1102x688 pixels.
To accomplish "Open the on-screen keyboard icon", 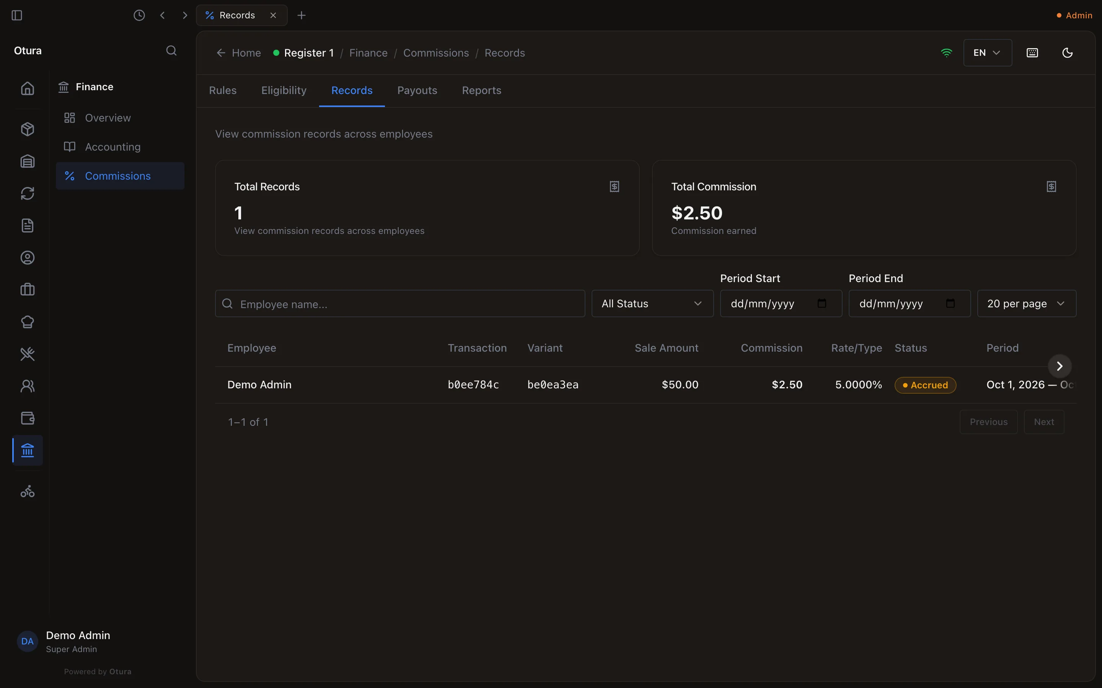I will point(1032,53).
